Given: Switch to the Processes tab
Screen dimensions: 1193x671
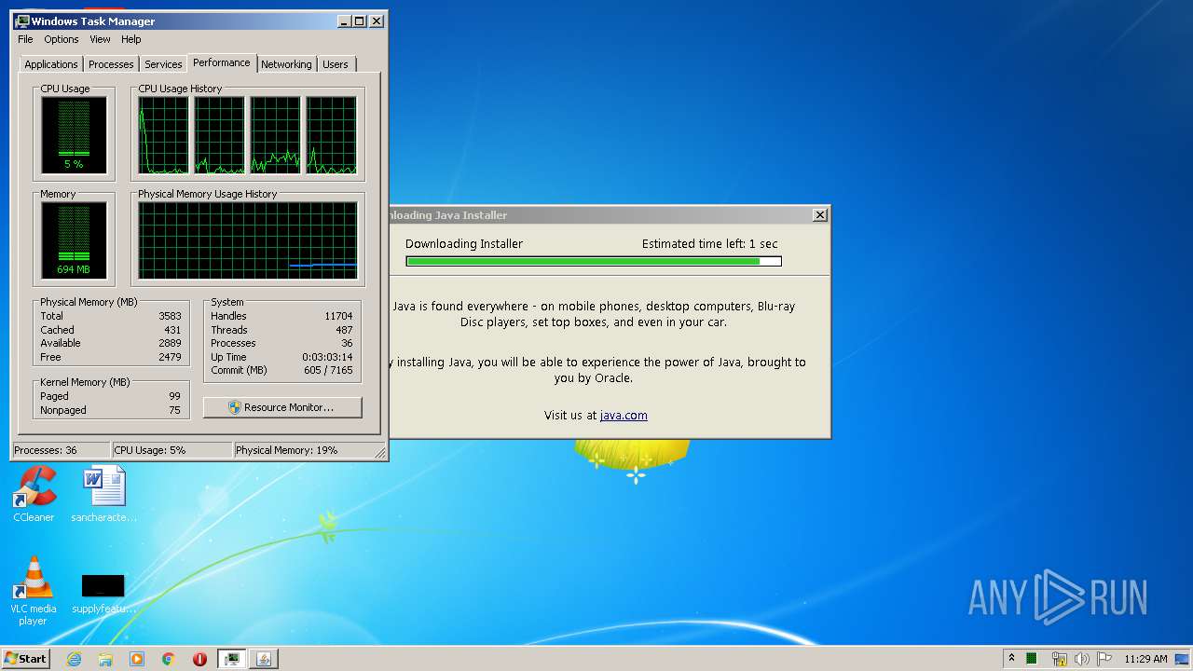Looking at the screenshot, I should tap(111, 64).
